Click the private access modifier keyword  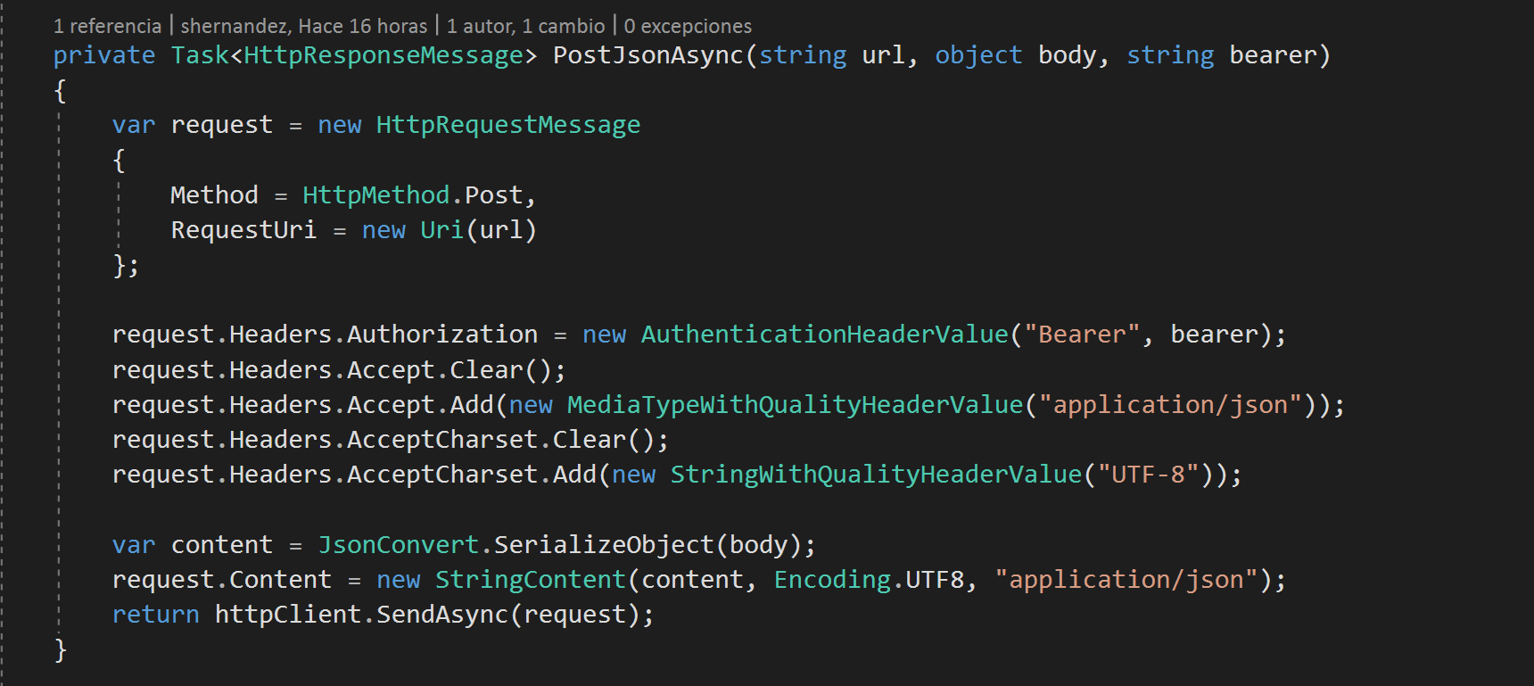pos(104,55)
